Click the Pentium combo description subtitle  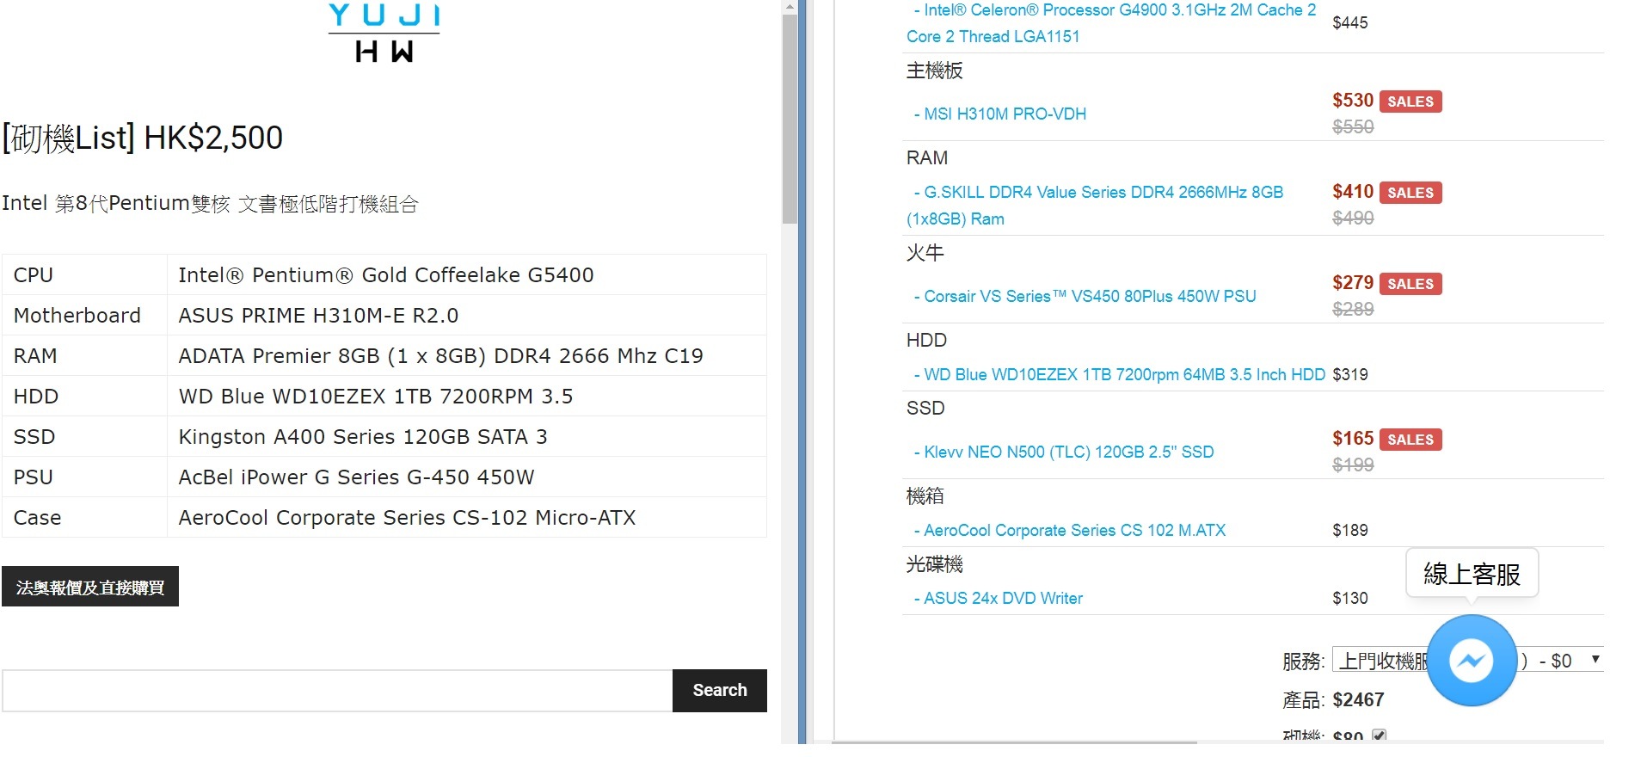point(210,204)
